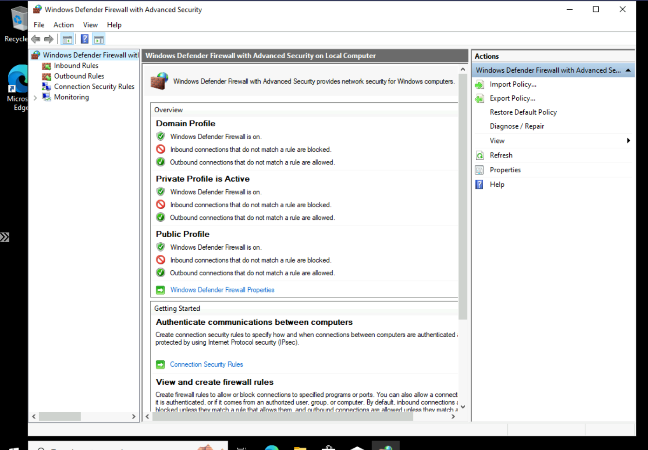The image size is (648, 450).
Task: Select Connection Security Rules label in tree
Action: (x=94, y=87)
